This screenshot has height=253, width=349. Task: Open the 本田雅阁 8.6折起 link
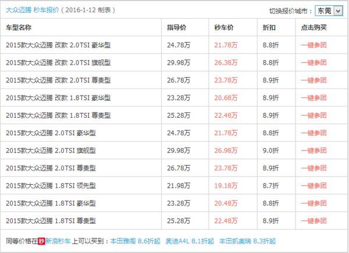pyautogui.click(x=135, y=241)
